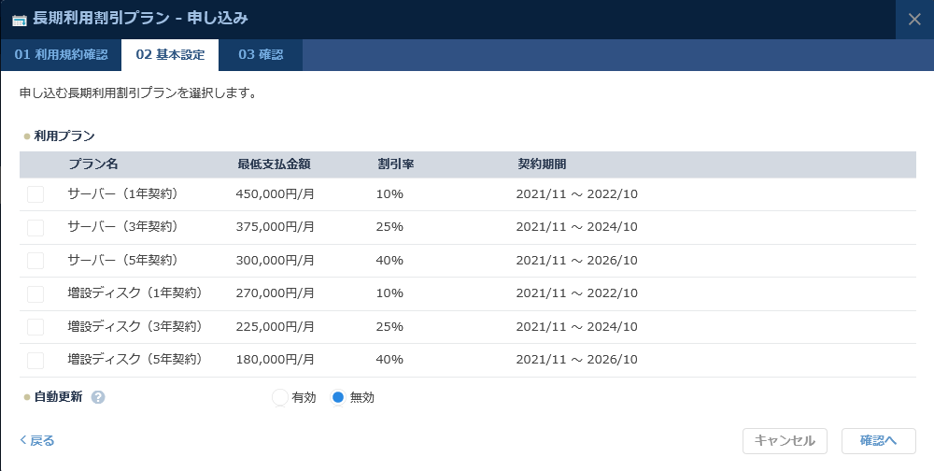This screenshot has height=471, width=934.
Task: Mark the 増設ディスク（5年契約） checkbox
Action: [x=35, y=360]
